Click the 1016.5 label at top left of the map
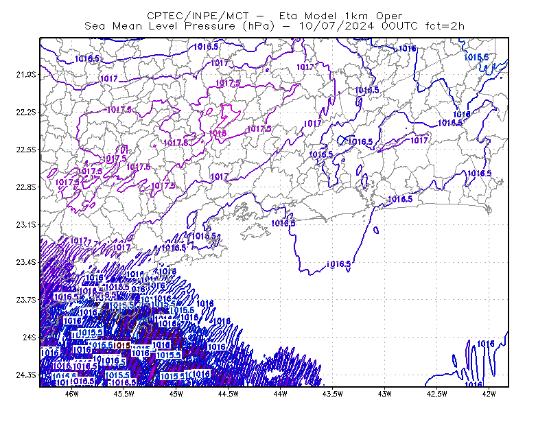Screen dimensions: 549x424 pos(87,58)
